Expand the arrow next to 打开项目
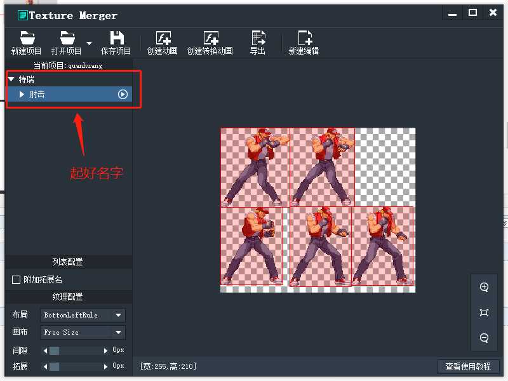 click(x=89, y=43)
